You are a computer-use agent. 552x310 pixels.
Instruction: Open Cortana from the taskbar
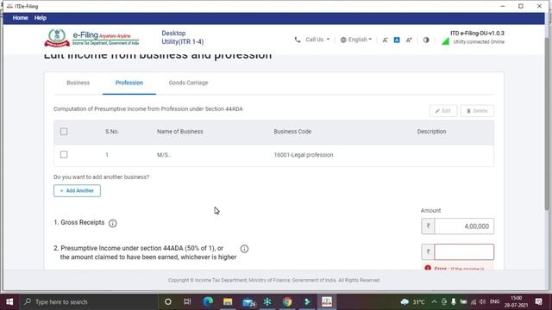168,301
